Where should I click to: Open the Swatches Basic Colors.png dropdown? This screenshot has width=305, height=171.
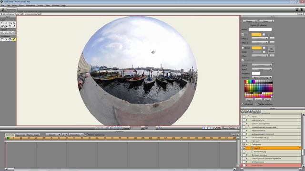pyautogui.click(x=262, y=77)
